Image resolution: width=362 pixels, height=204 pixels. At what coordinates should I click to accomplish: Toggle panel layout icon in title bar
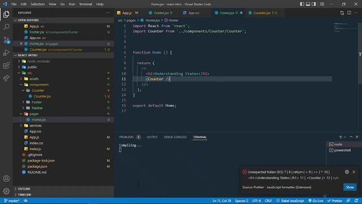click(x=308, y=4)
